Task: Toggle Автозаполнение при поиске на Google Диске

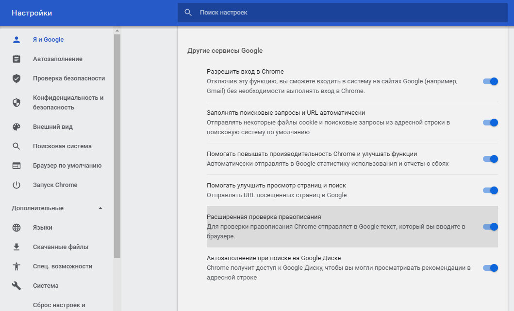Action: [x=490, y=268]
